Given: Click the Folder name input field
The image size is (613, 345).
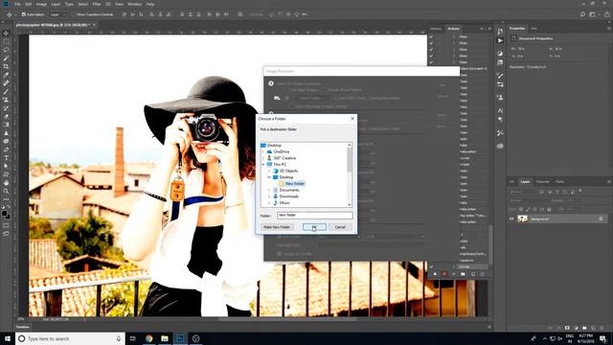Looking at the screenshot, I should pyautogui.click(x=315, y=215).
